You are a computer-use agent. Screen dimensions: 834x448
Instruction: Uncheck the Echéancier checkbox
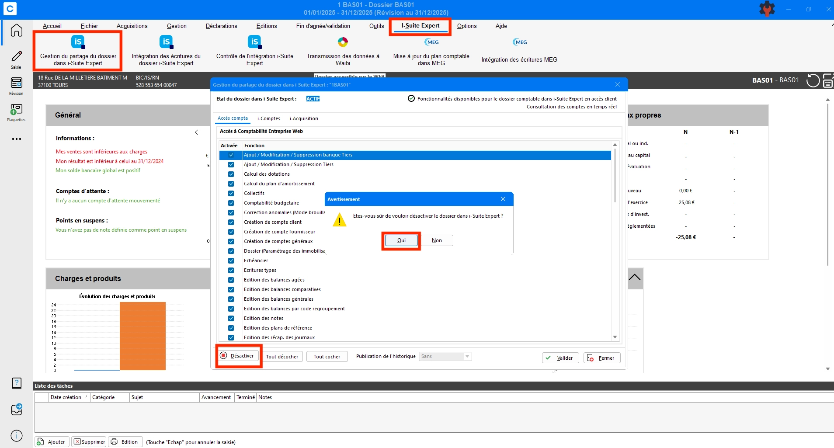click(231, 260)
